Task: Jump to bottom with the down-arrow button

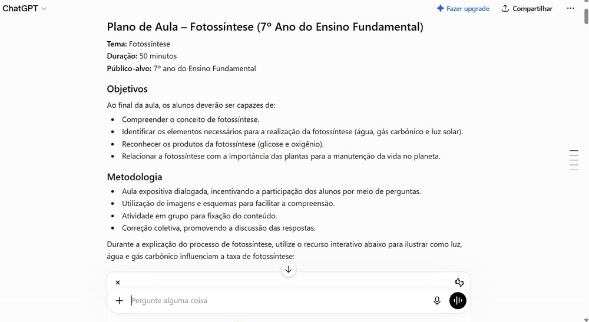Action: [x=289, y=270]
